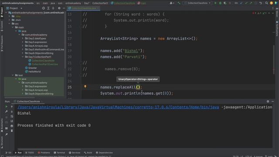Print console output with printer icon
The height and width of the screenshot is (157, 279).
point(12,126)
